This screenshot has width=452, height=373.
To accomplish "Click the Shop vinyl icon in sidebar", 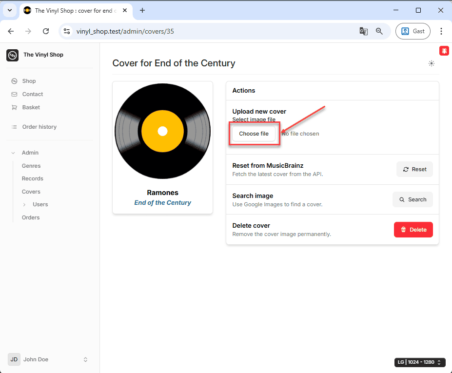I will pos(14,81).
